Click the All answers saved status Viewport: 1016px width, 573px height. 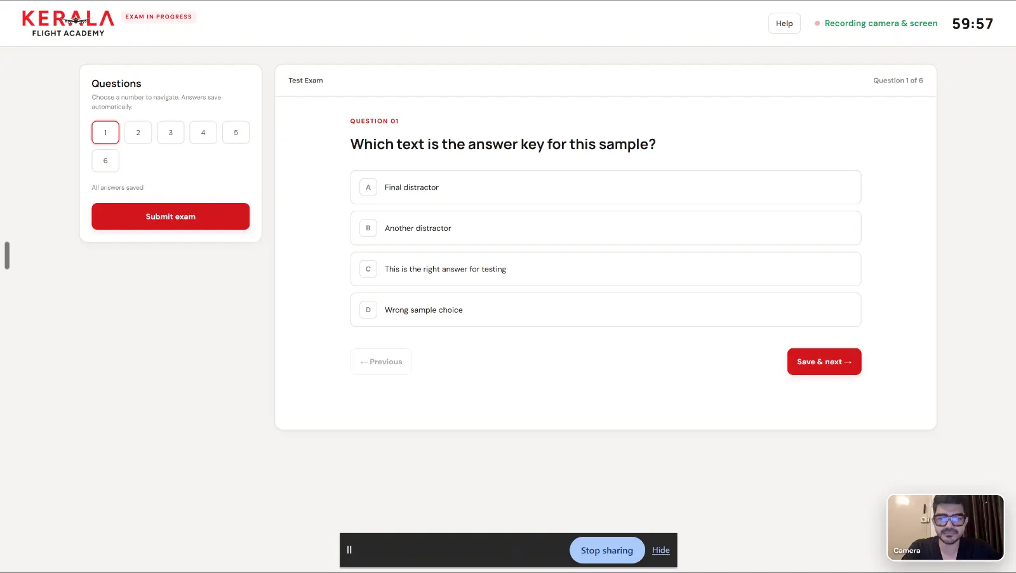pos(117,188)
